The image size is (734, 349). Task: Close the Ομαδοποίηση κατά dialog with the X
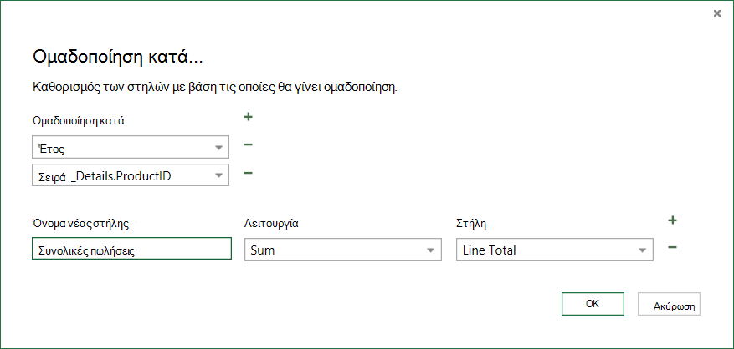716,13
